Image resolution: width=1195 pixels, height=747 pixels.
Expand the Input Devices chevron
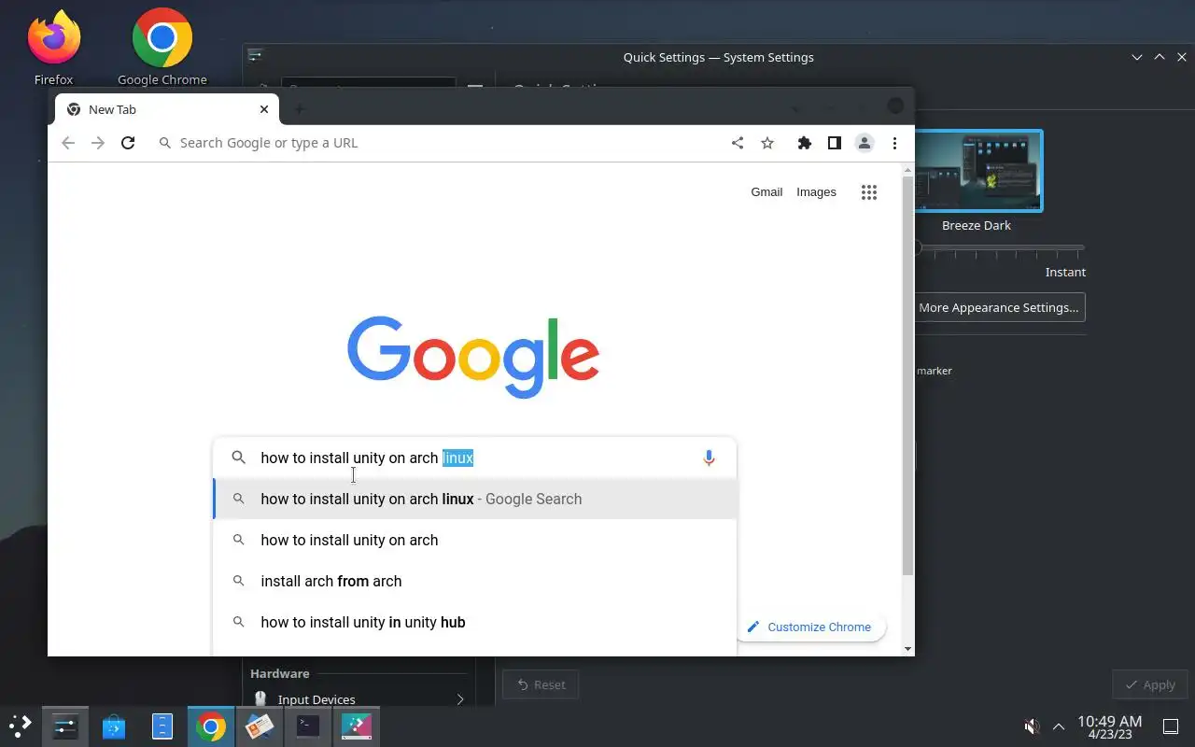(459, 699)
